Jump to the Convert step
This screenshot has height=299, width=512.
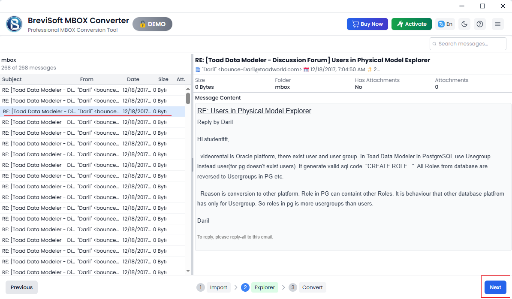point(312,287)
